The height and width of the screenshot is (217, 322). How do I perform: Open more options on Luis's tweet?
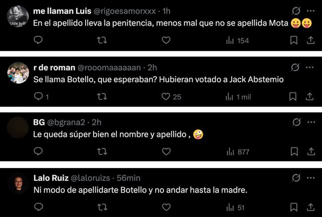(311, 10)
